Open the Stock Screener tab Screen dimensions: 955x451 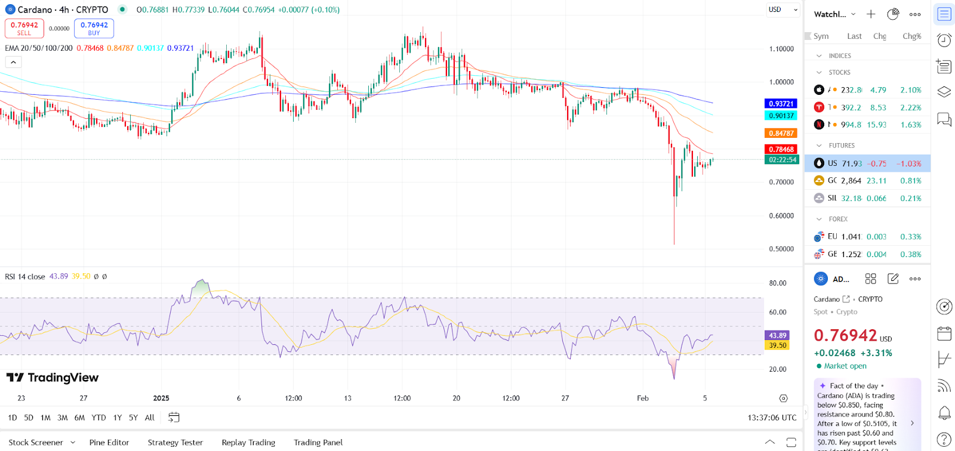(x=36, y=443)
